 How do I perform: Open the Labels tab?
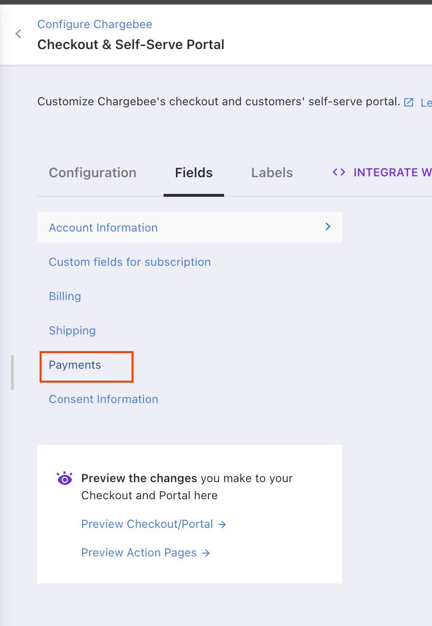(x=272, y=172)
